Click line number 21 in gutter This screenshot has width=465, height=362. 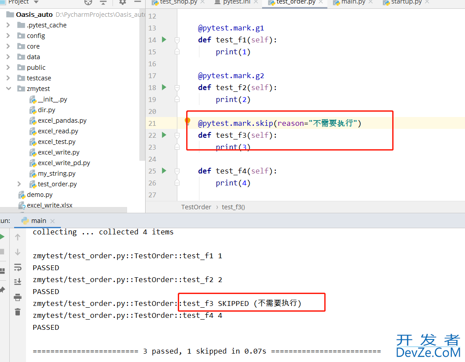coord(152,124)
